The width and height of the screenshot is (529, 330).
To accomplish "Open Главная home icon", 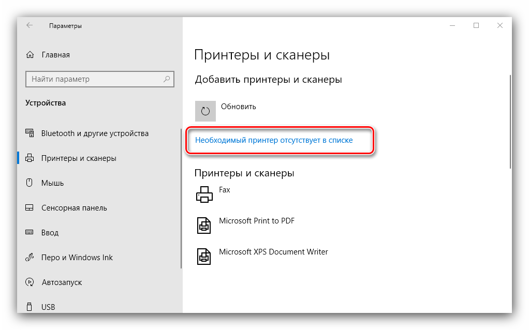I will [x=30, y=55].
